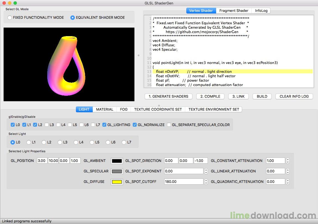Open the GL_AMBIENT black color swatch
The image size is (318, 224).
coord(117,161)
